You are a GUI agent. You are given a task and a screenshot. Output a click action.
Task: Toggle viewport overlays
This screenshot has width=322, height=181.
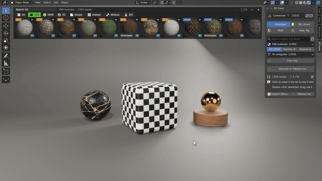coord(282,3)
